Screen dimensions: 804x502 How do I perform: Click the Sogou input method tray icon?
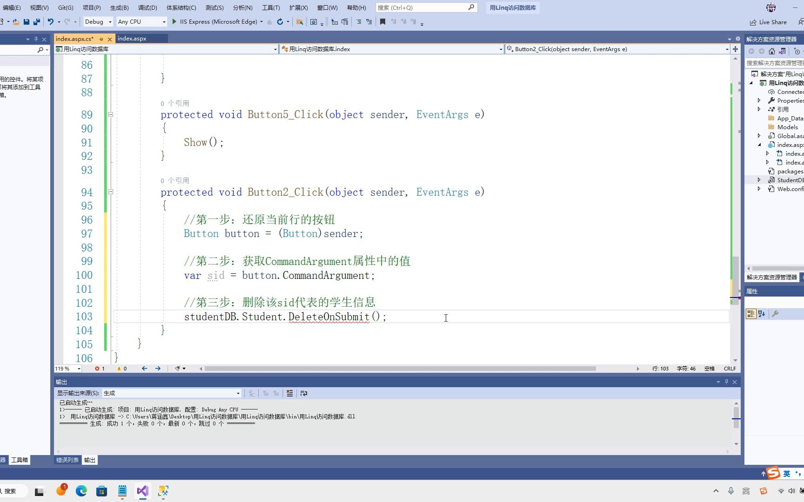pyautogui.click(x=764, y=491)
